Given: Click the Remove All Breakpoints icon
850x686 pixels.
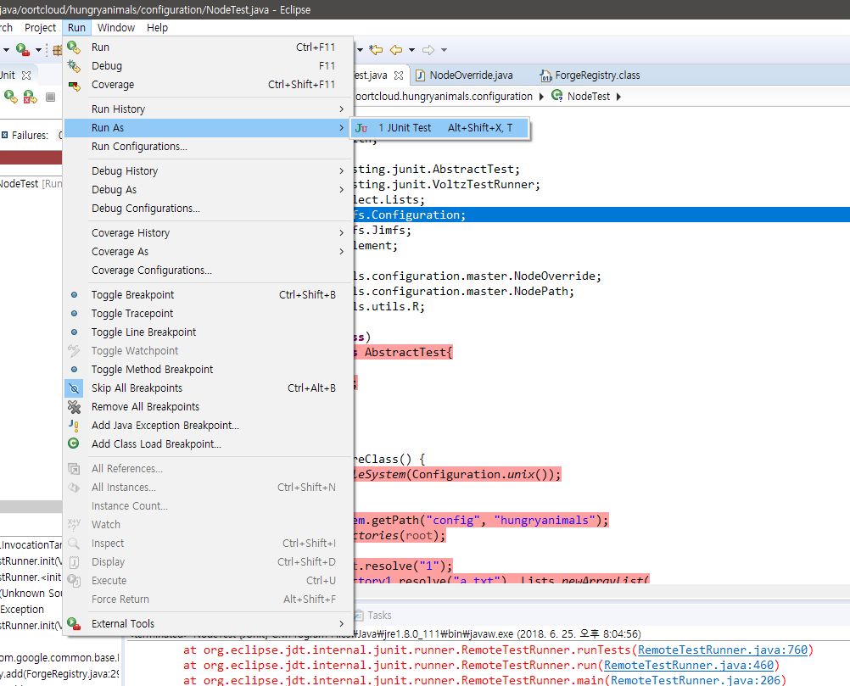Looking at the screenshot, I should 74,406.
